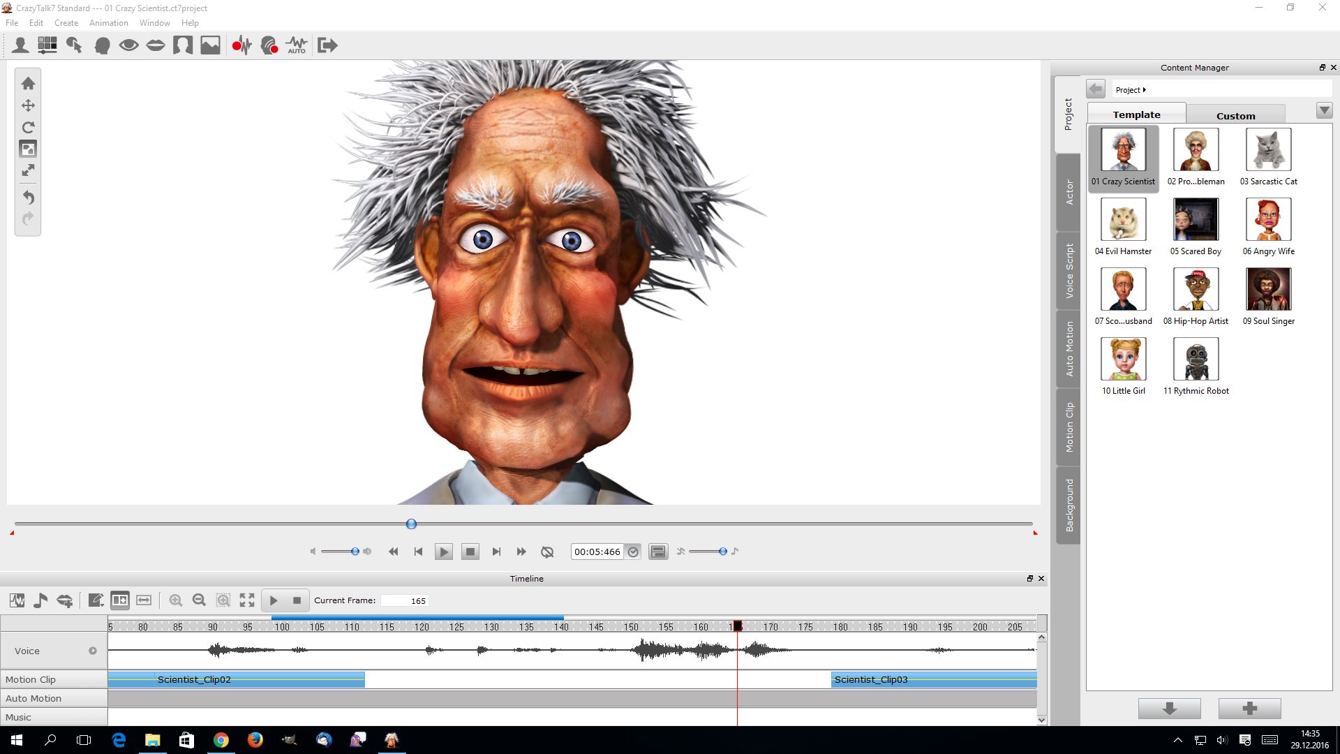Toggle time mode clock button

[633, 552]
